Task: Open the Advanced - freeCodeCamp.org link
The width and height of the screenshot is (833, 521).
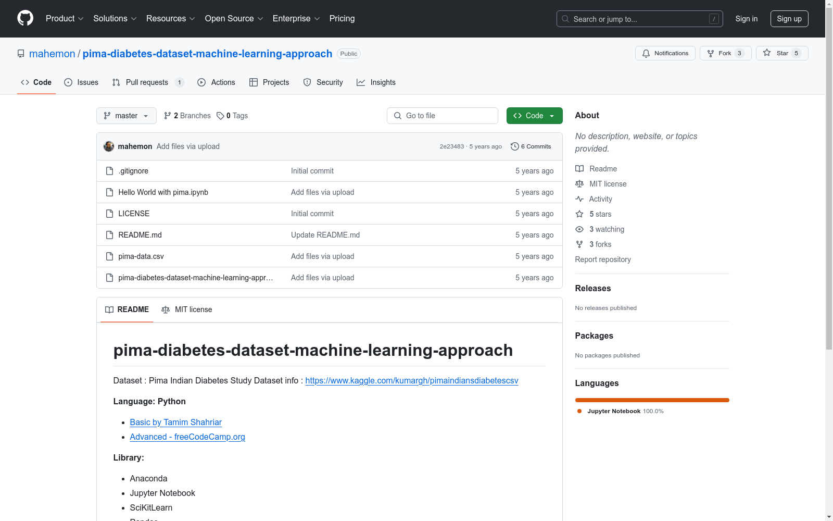Action: 187,437
